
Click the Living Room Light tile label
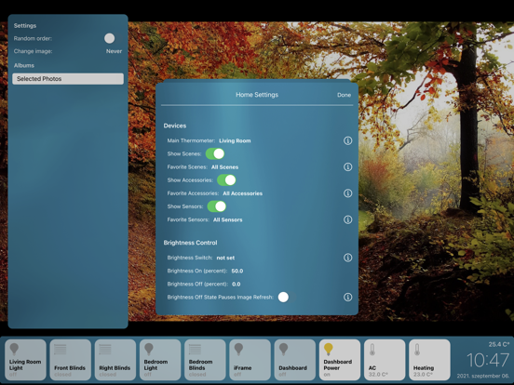click(x=25, y=365)
